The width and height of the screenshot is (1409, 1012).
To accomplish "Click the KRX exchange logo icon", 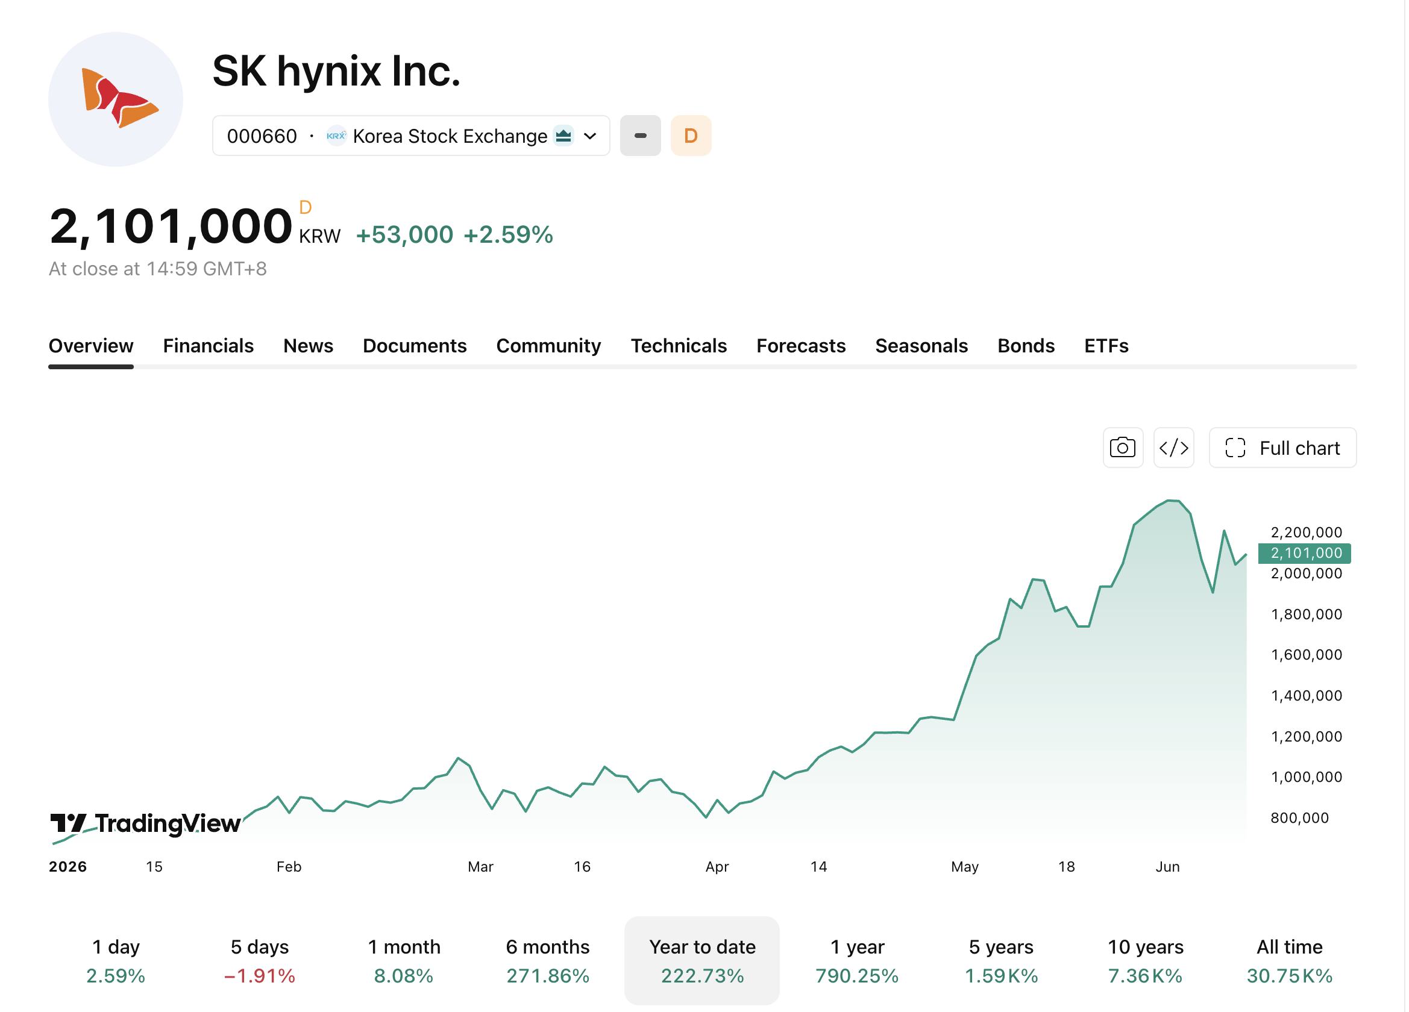I will pos(336,136).
